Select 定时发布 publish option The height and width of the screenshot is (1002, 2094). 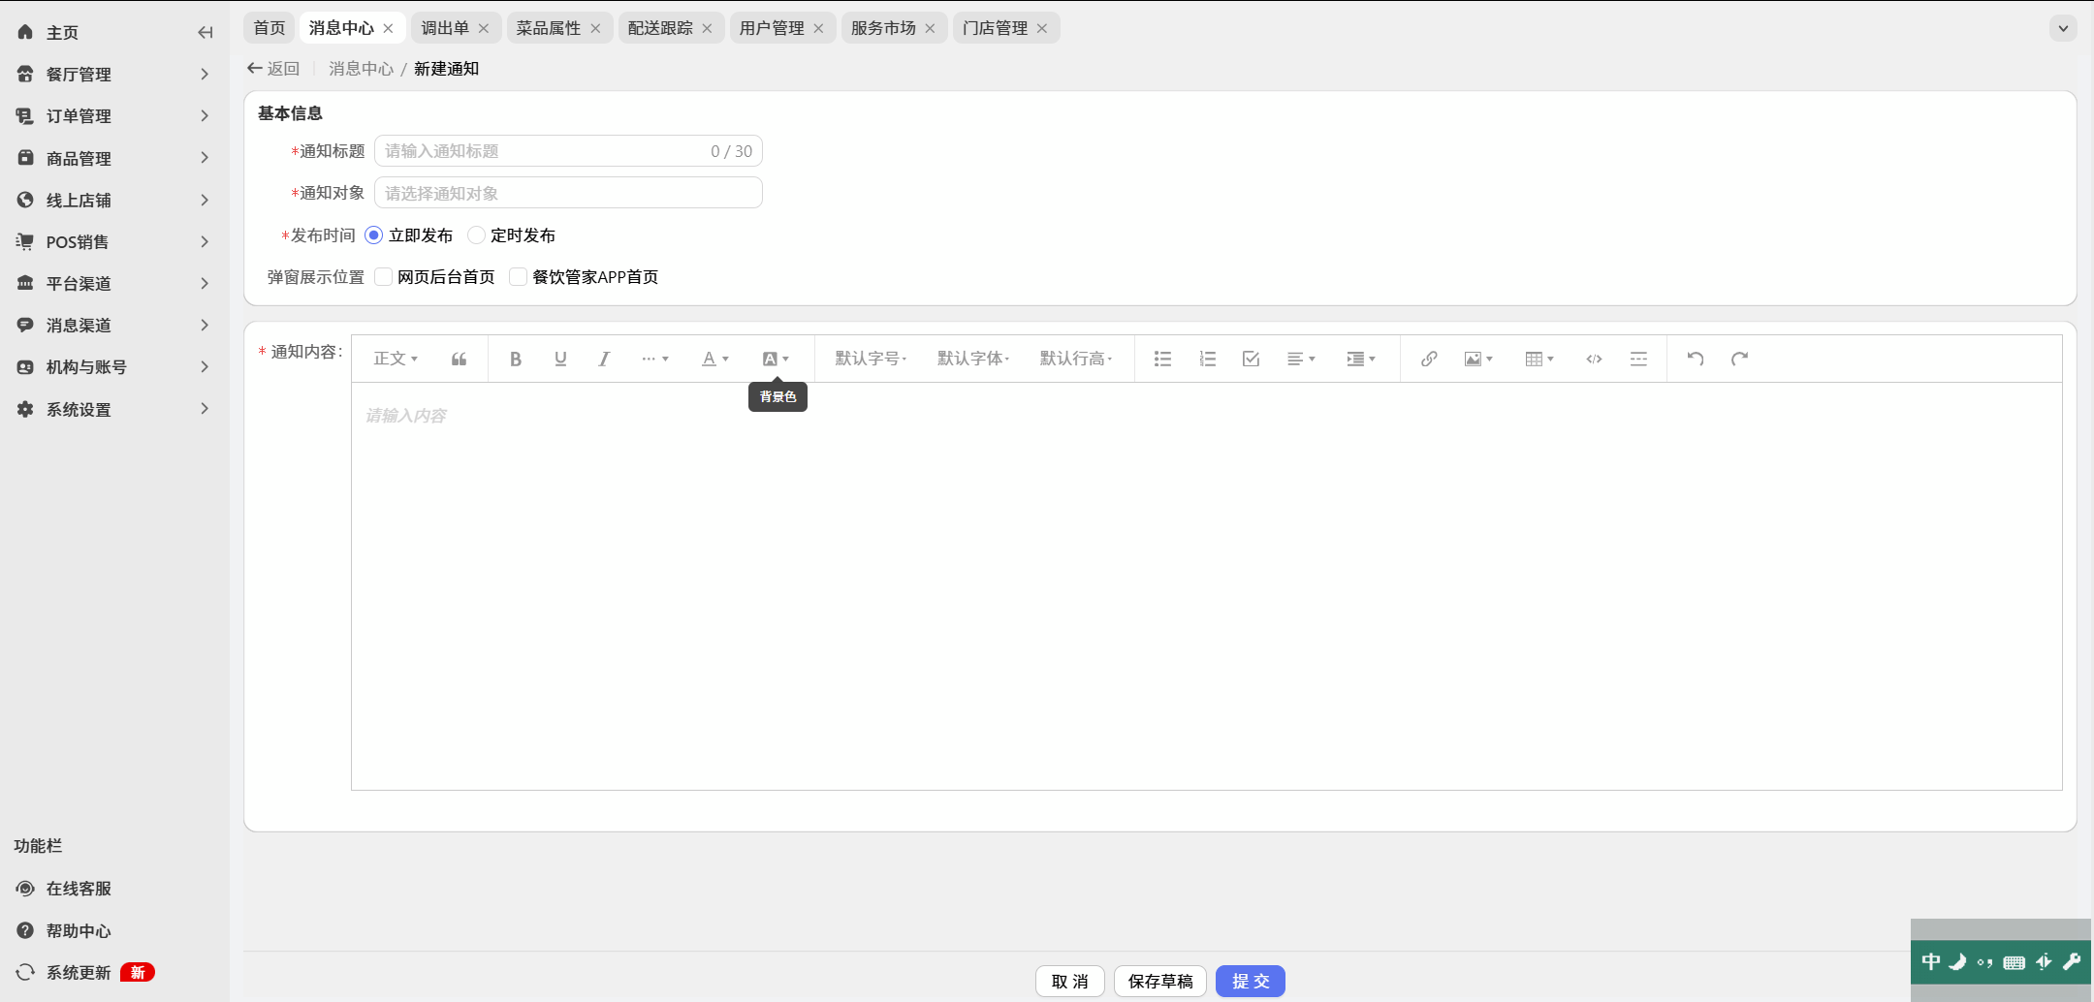[511, 235]
